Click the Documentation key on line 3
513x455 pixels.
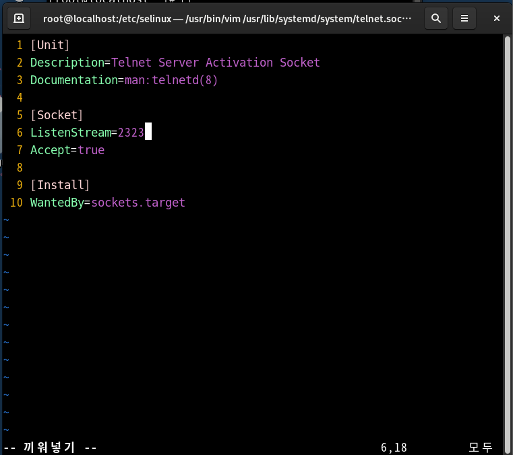click(x=74, y=80)
